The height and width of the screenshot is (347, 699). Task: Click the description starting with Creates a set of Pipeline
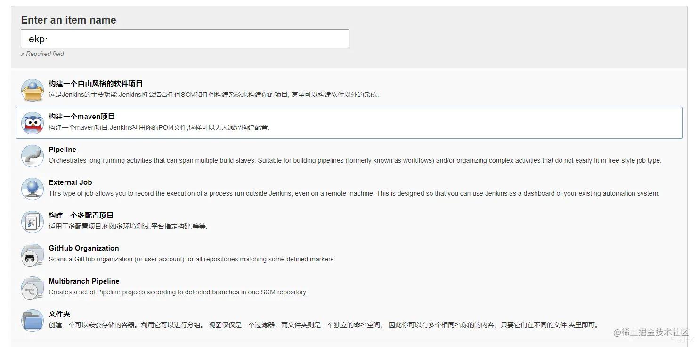pyautogui.click(x=178, y=292)
